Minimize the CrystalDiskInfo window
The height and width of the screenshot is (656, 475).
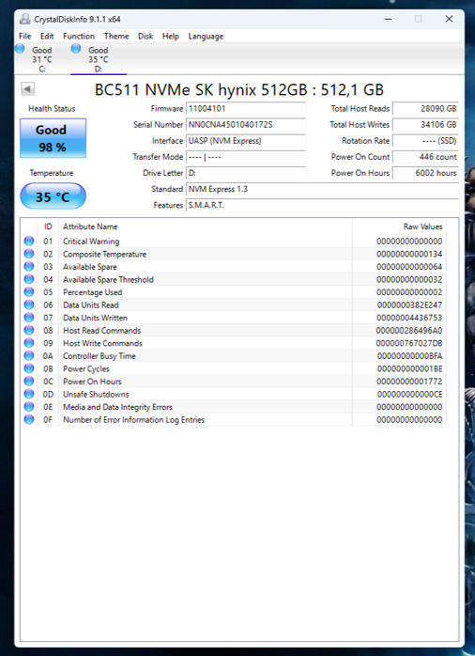[x=389, y=19]
